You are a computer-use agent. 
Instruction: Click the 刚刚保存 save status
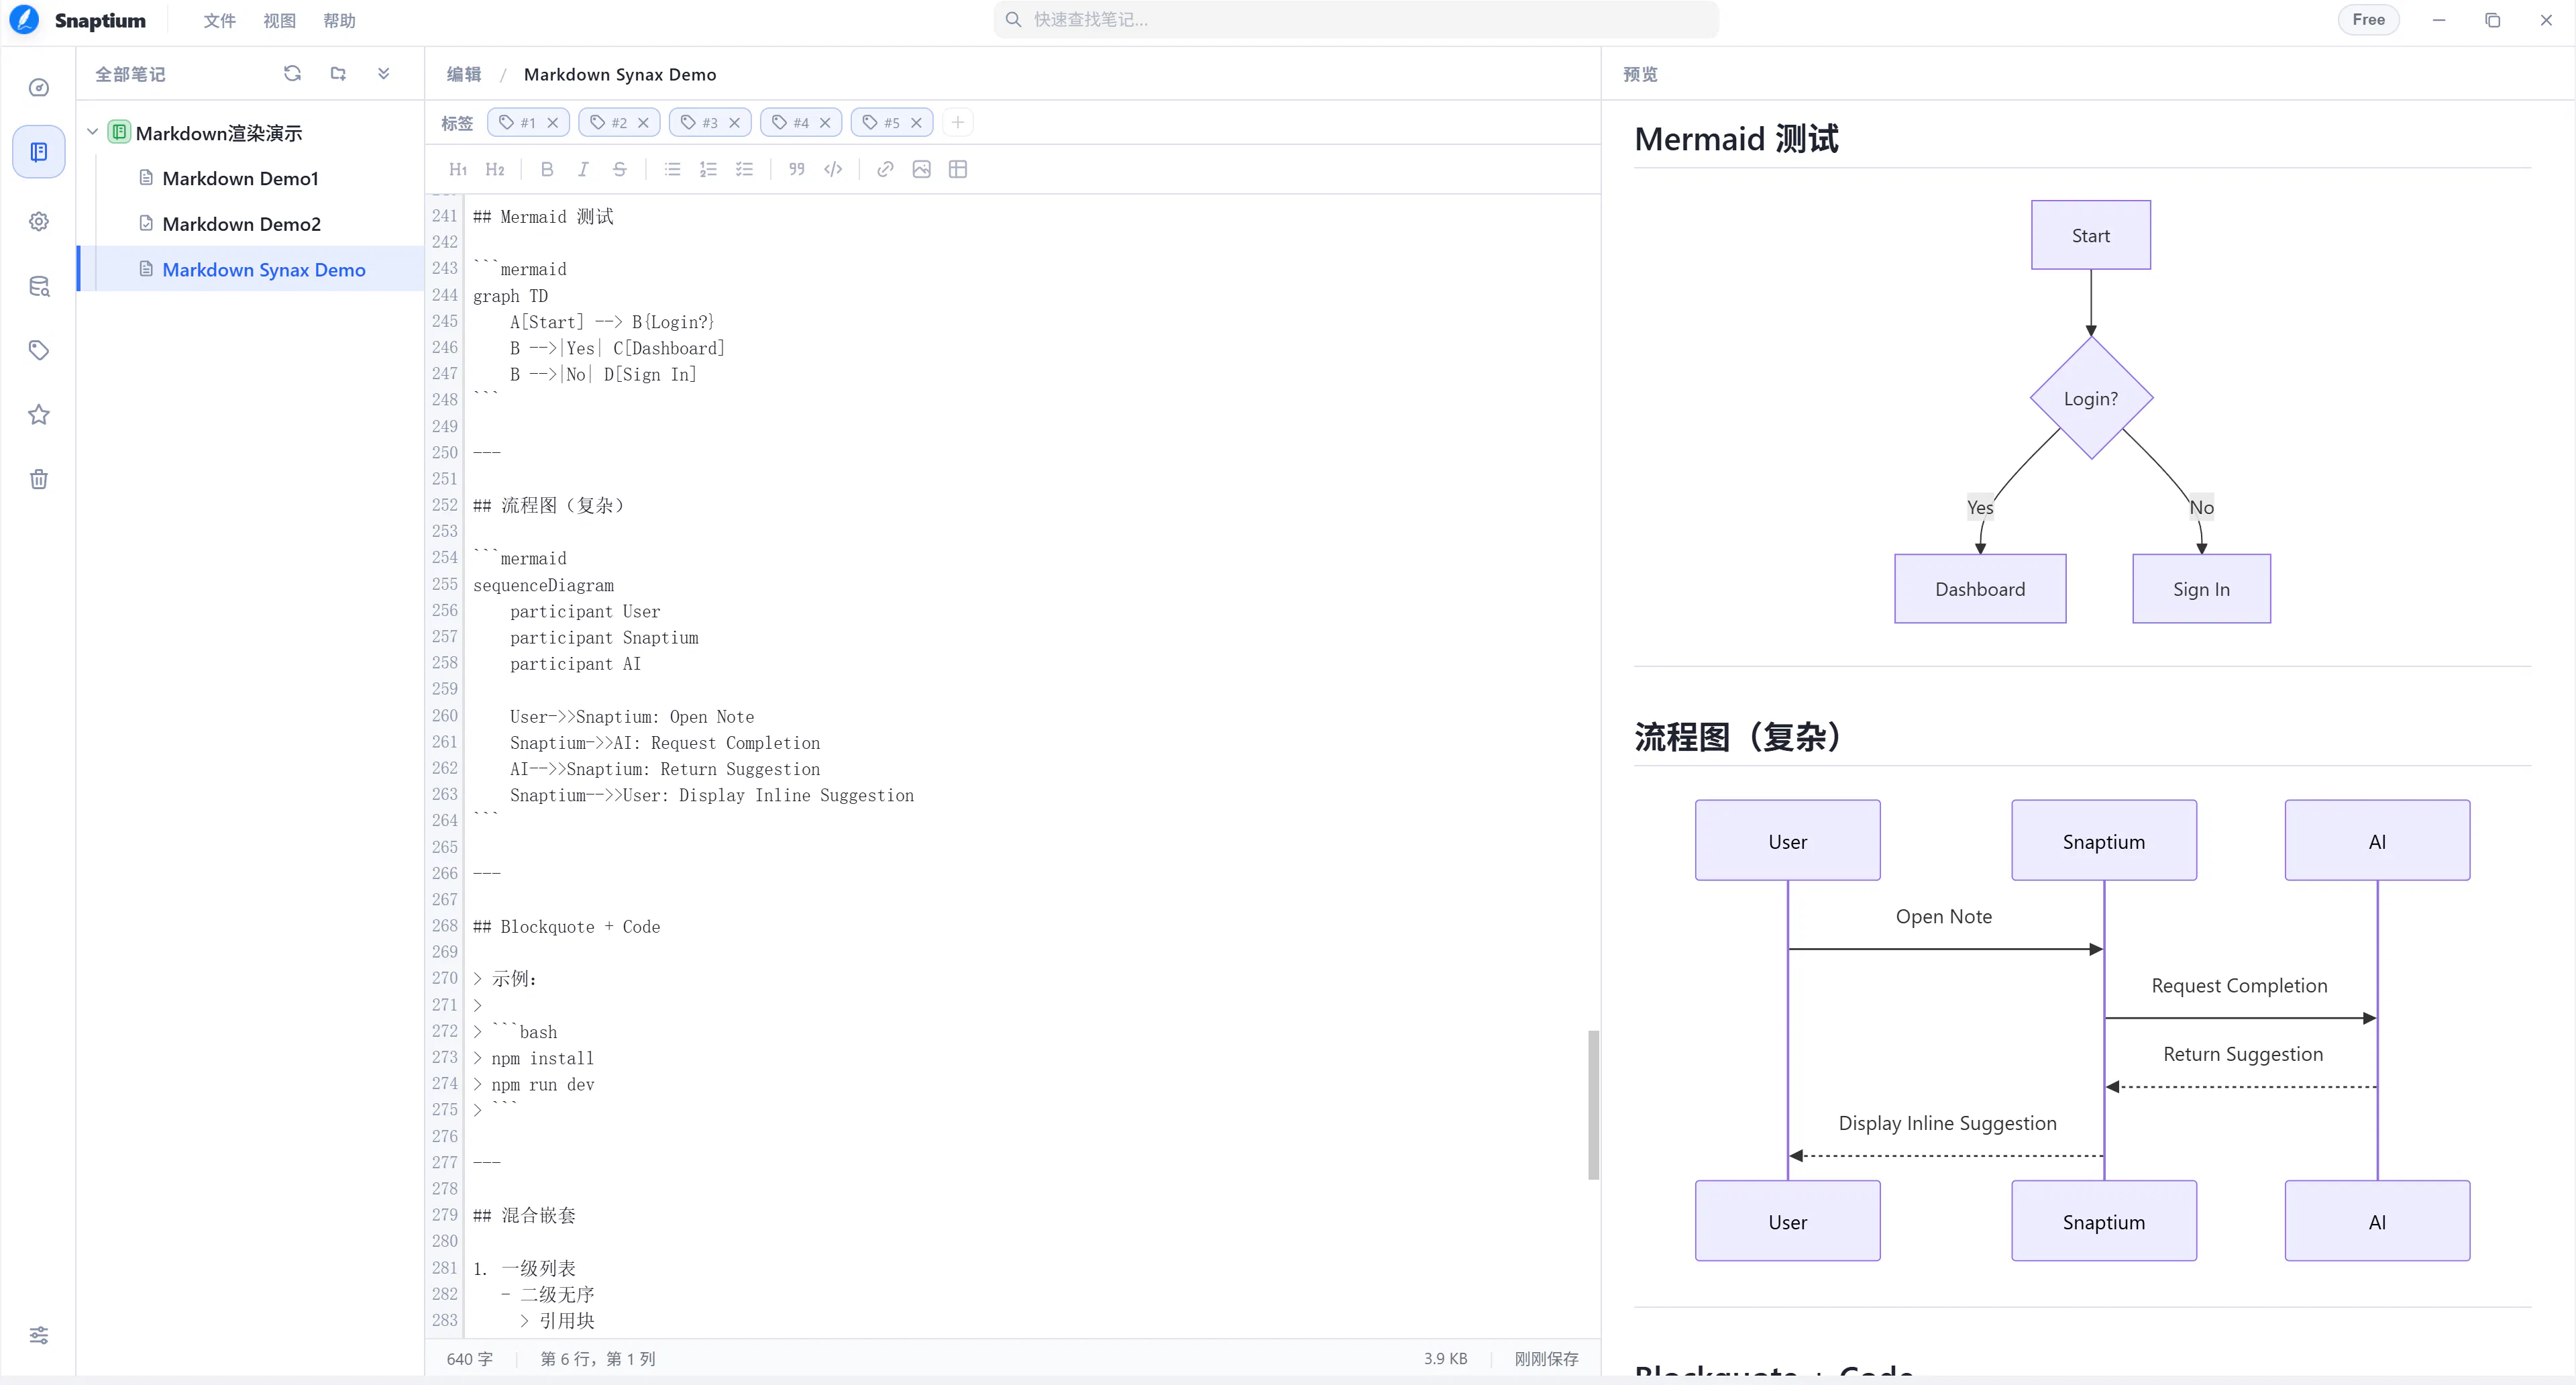(1546, 1359)
